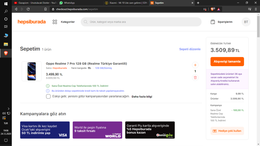The width and height of the screenshot is (260, 146).
Task: Click the address bar URL
Action: tap(77, 9)
